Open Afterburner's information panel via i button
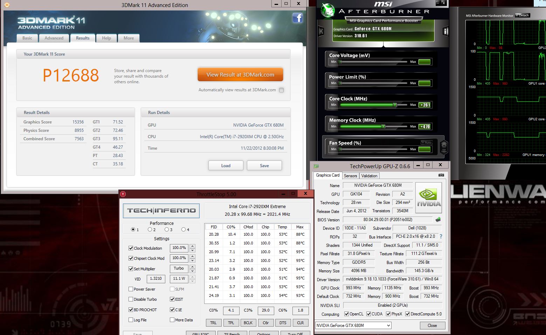The width and height of the screenshot is (546, 335). pos(445,31)
